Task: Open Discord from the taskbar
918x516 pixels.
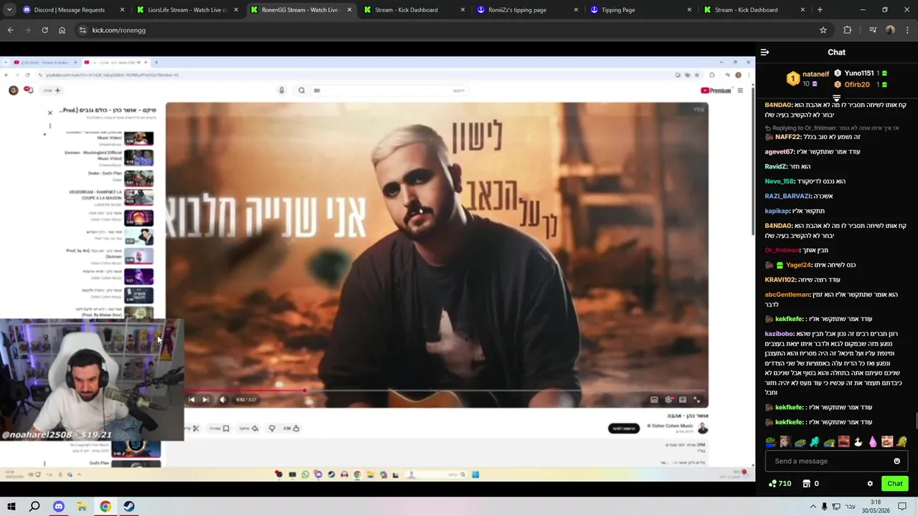Action: pos(59,506)
